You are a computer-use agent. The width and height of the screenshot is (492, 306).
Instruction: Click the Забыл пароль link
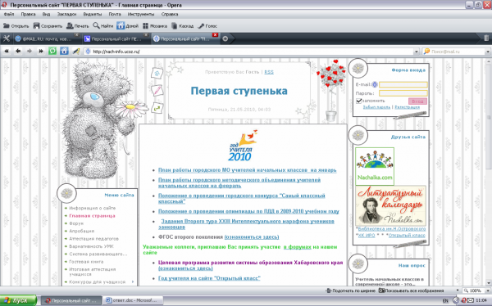(x=376, y=107)
